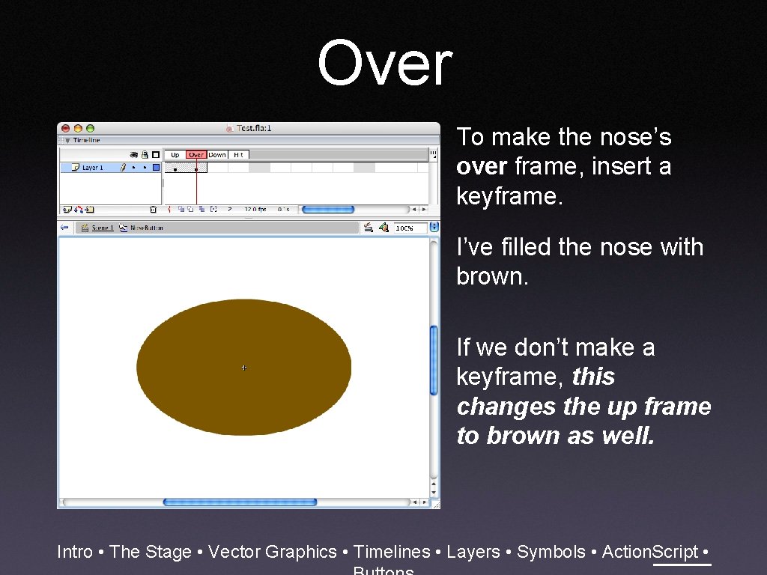767x575 pixels.
Task: Zoom the Test.fla window green button
Action: click(90, 129)
